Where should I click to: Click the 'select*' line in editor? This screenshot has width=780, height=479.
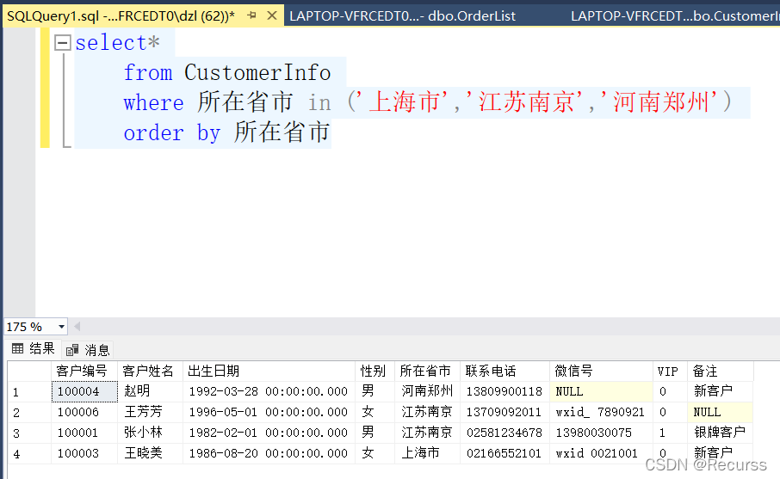(x=117, y=43)
